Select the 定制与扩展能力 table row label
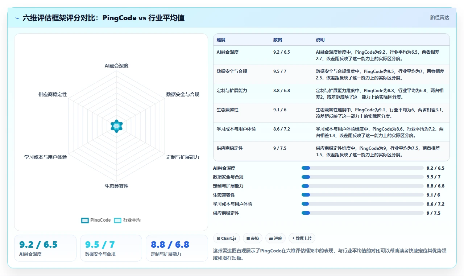464x276 pixels. (x=232, y=91)
